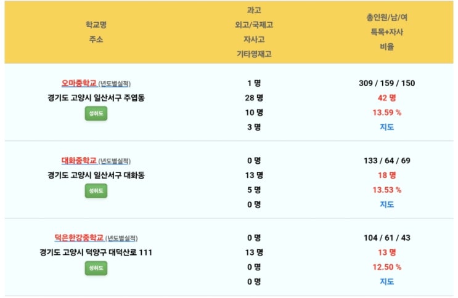The height and width of the screenshot is (298, 458).
Task: Open the 덕은한강중학교 school link
Action: [79, 238]
